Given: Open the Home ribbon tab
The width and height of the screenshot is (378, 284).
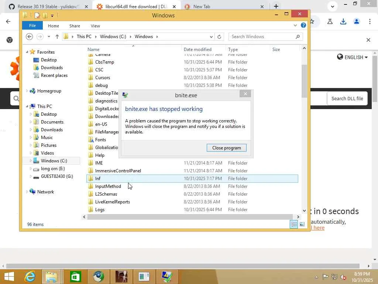Looking at the screenshot, I should coord(53,26).
